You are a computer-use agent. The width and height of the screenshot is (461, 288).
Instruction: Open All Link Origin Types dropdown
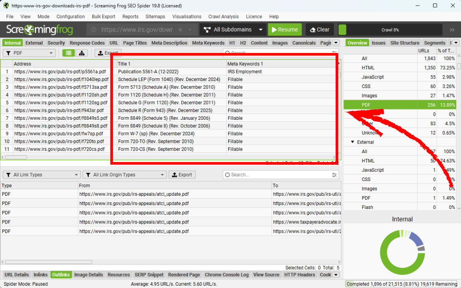pyautogui.click(x=124, y=175)
